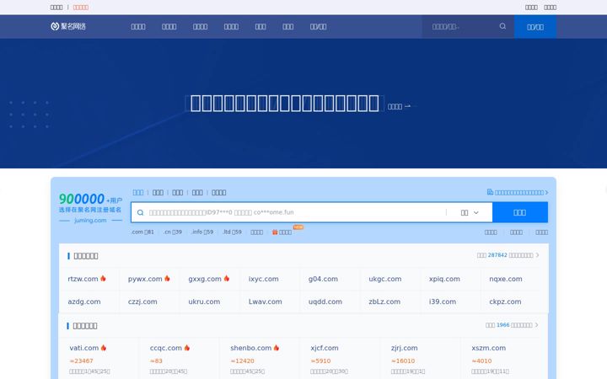Click the fire icon next to pywx.com
This screenshot has width=607, height=379.
click(x=167, y=279)
